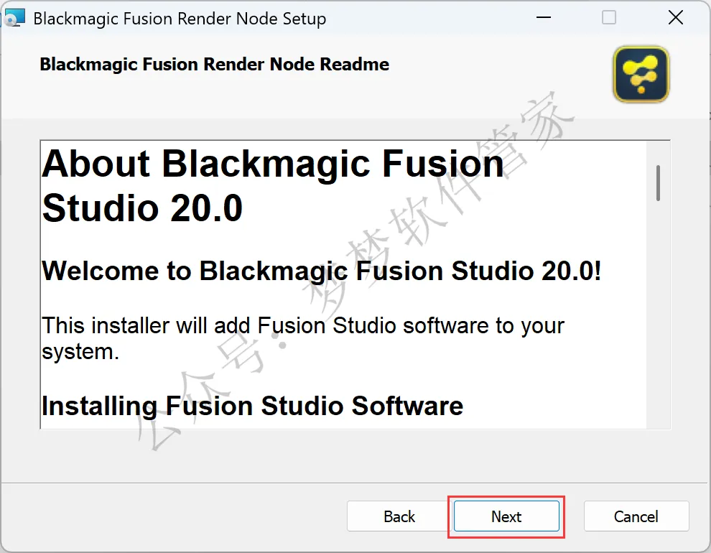
Task: Click the maximize button in title bar
Action: (608, 18)
